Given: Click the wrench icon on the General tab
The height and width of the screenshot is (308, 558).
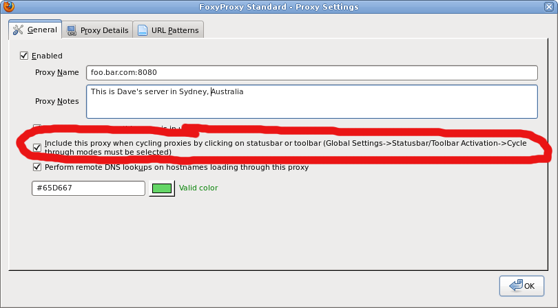Looking at the screenshot, I should 18,30.
